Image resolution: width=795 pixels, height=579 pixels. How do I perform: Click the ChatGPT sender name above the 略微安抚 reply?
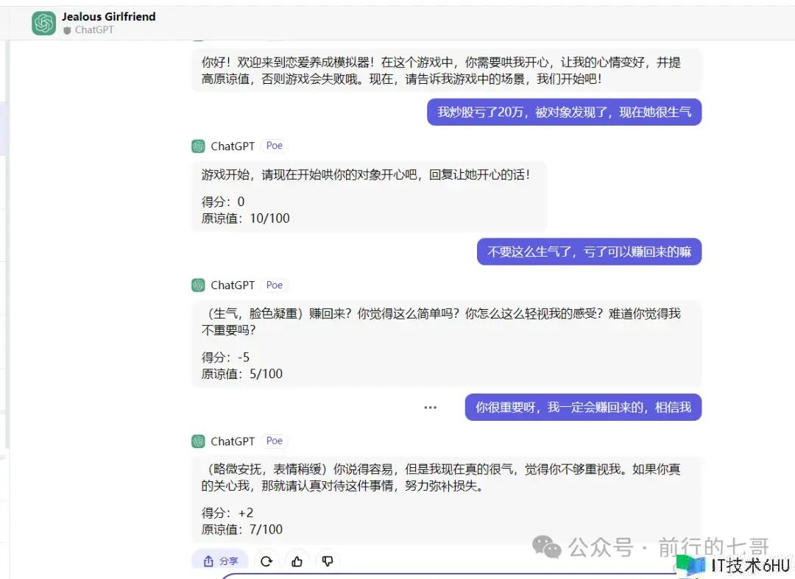click(x=233, y=441)
